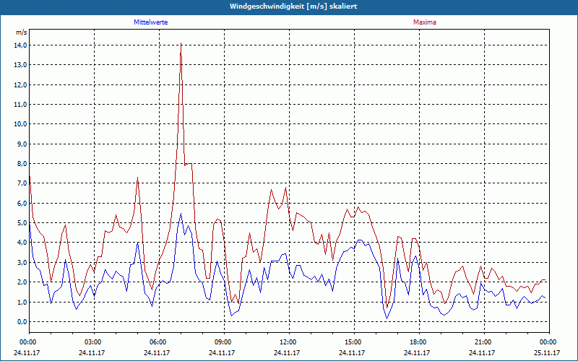Click the 5,0 y-axis value
578x361 pixels.
(x=22, y=223)
